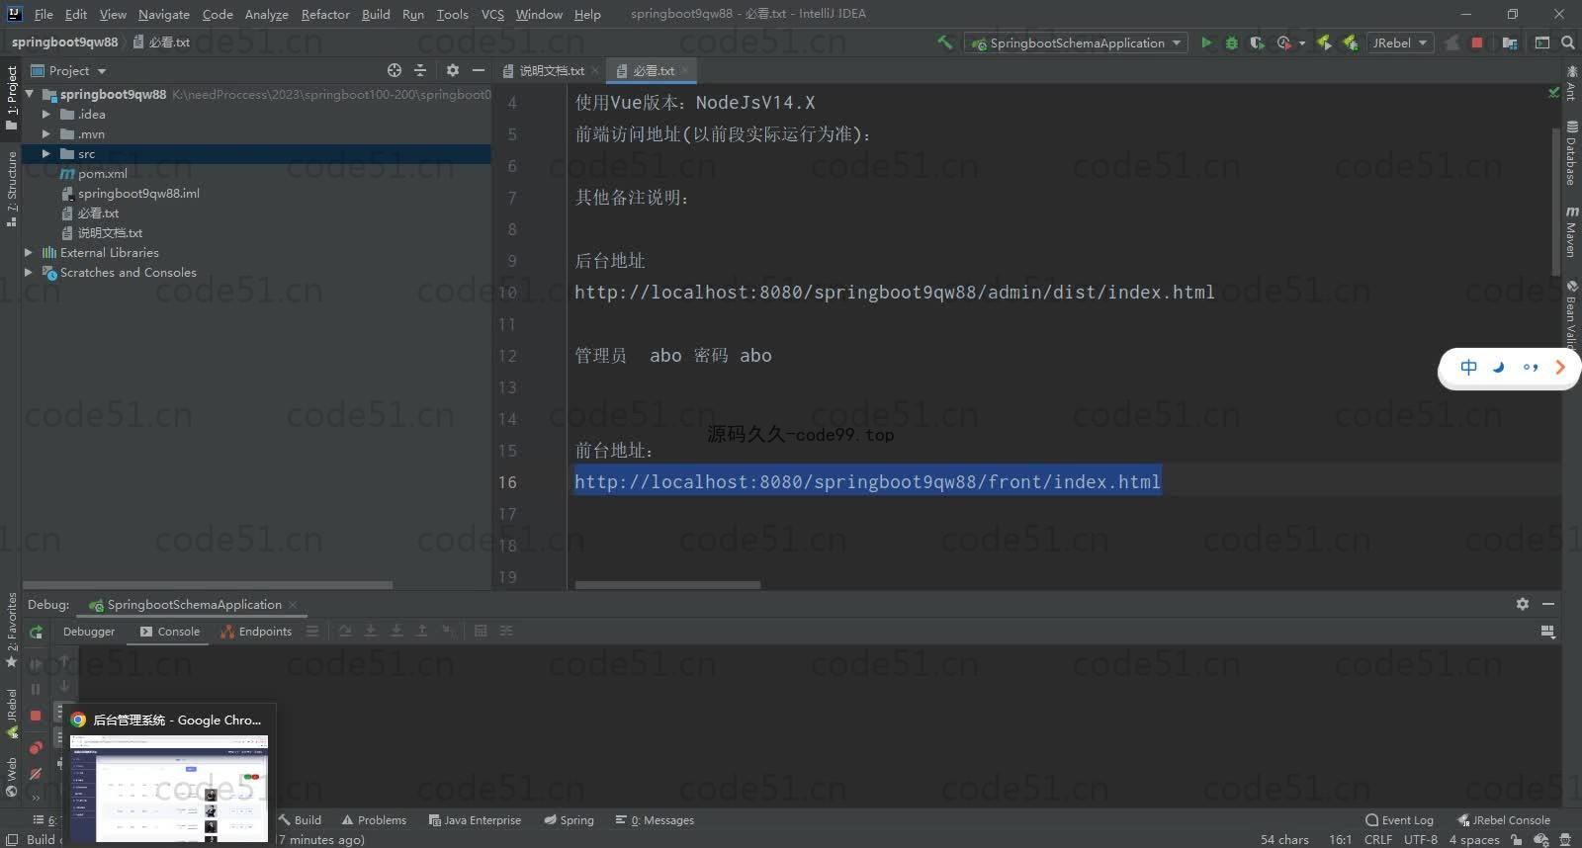Switch to the Console tab

169,631
